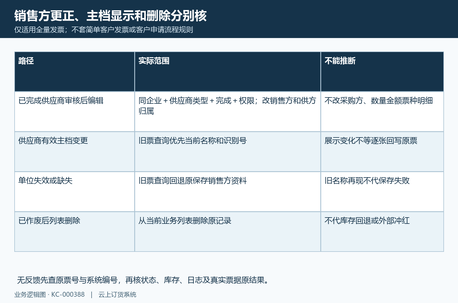
Task: Click the cell 供应商有效主档变更
Action: pyautogui.click(x=75, y=152)
